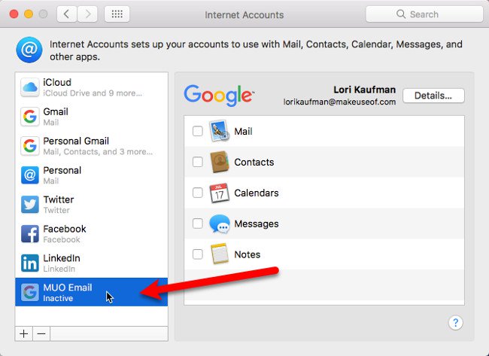This screenshot has height=356, width=489.
Task: Enable the Messages checkbox
Action: tap(197, 224)
